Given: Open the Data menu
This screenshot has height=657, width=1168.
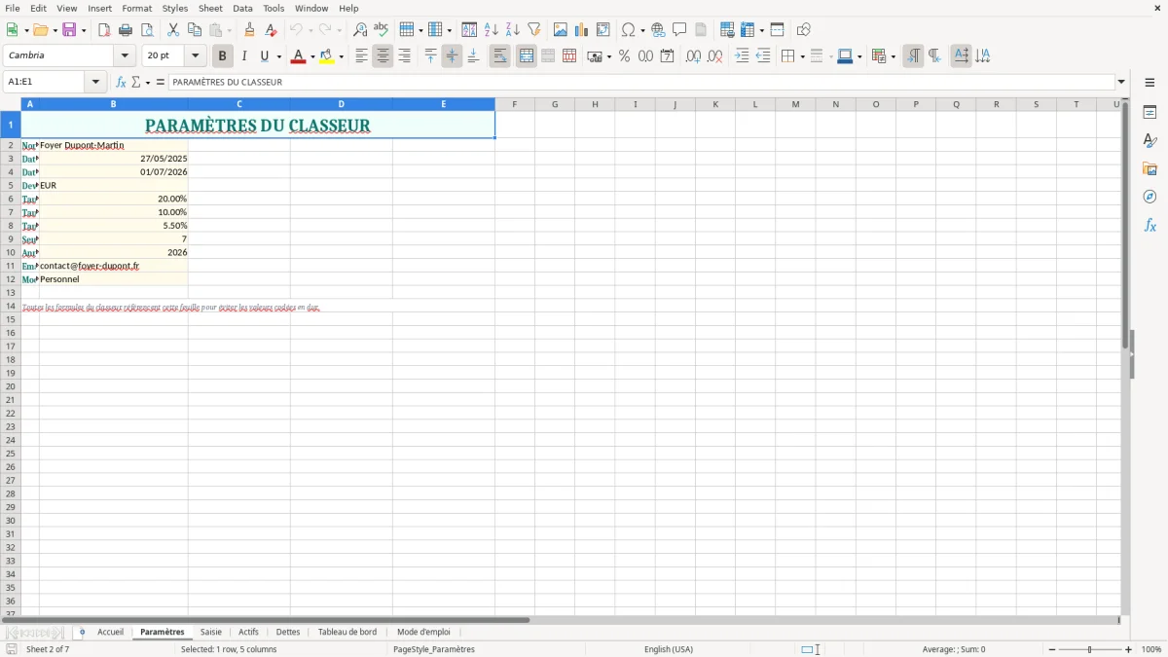Looking at the screenshot, I should 242,8.
